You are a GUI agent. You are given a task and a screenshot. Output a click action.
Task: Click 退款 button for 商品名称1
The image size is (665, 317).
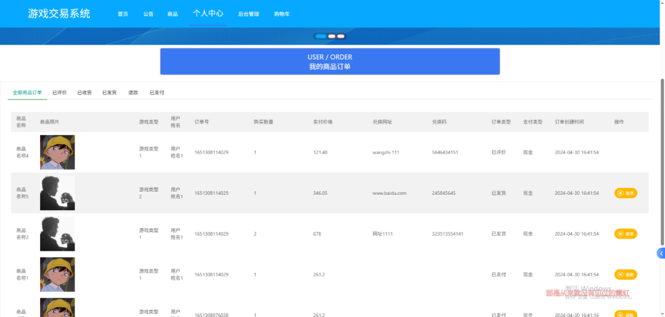click(x=626, y=275)
